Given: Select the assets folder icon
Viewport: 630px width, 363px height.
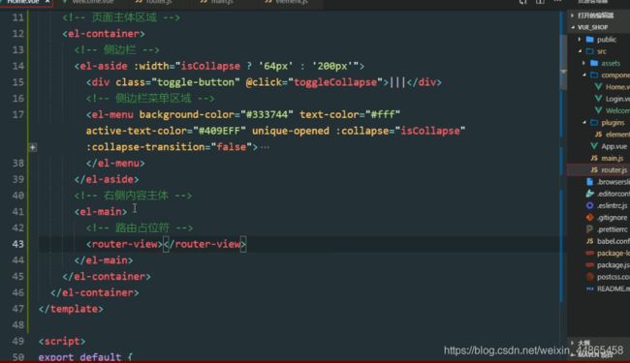Looking at the screenshot, I should [x=594, y=63].
